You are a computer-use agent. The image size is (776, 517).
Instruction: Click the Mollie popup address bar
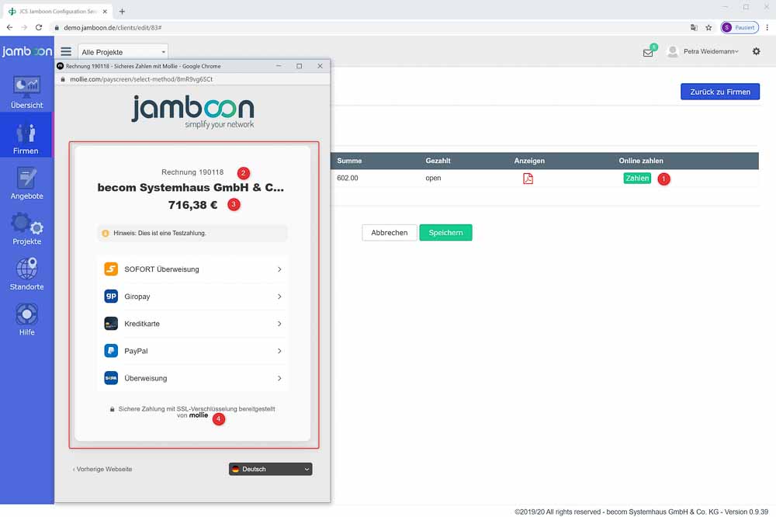[x=192, y=78]
